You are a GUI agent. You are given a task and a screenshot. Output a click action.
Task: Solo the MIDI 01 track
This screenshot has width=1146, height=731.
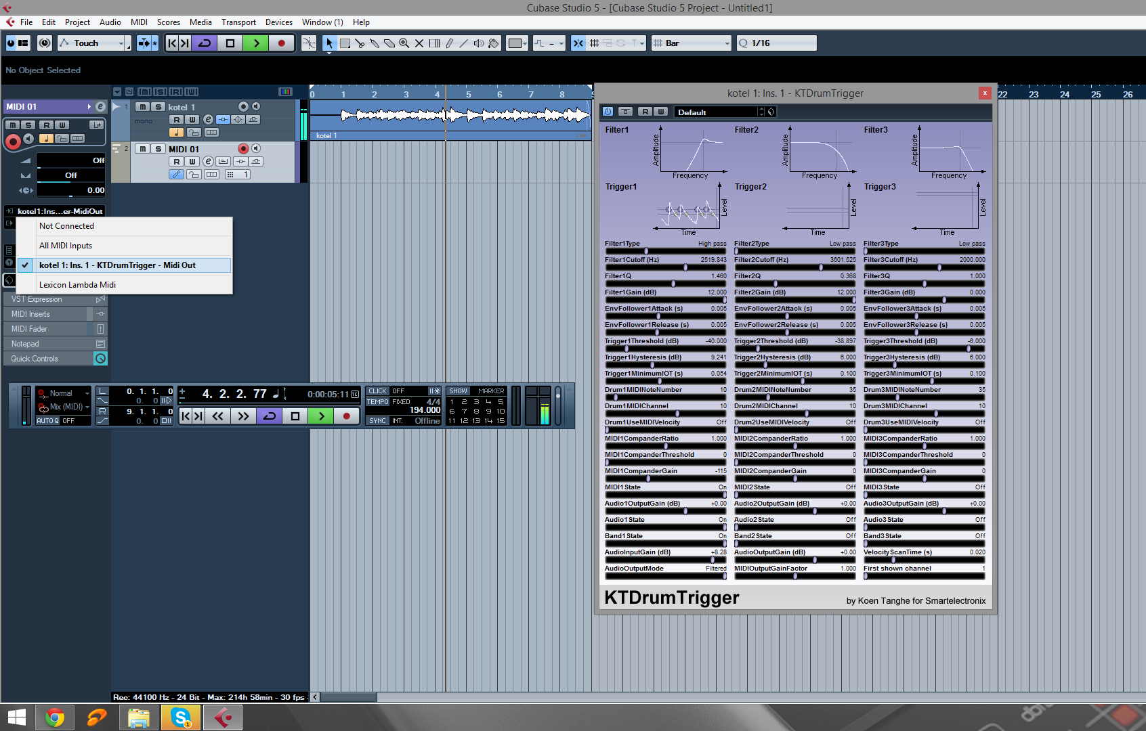pos(158,149)
